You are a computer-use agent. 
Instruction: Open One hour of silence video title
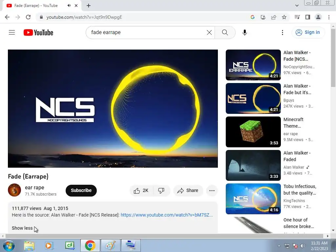299,223
